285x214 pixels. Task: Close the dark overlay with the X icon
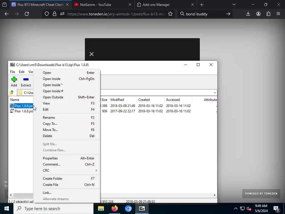coord(91,54)
